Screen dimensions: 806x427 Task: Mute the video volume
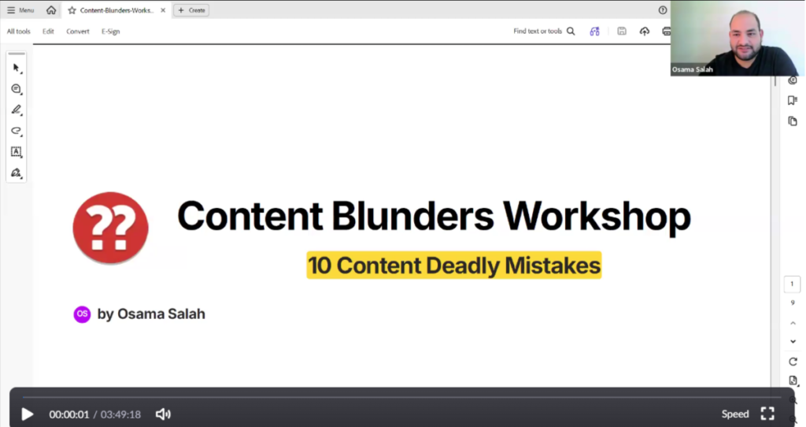(x=163, y=414)
